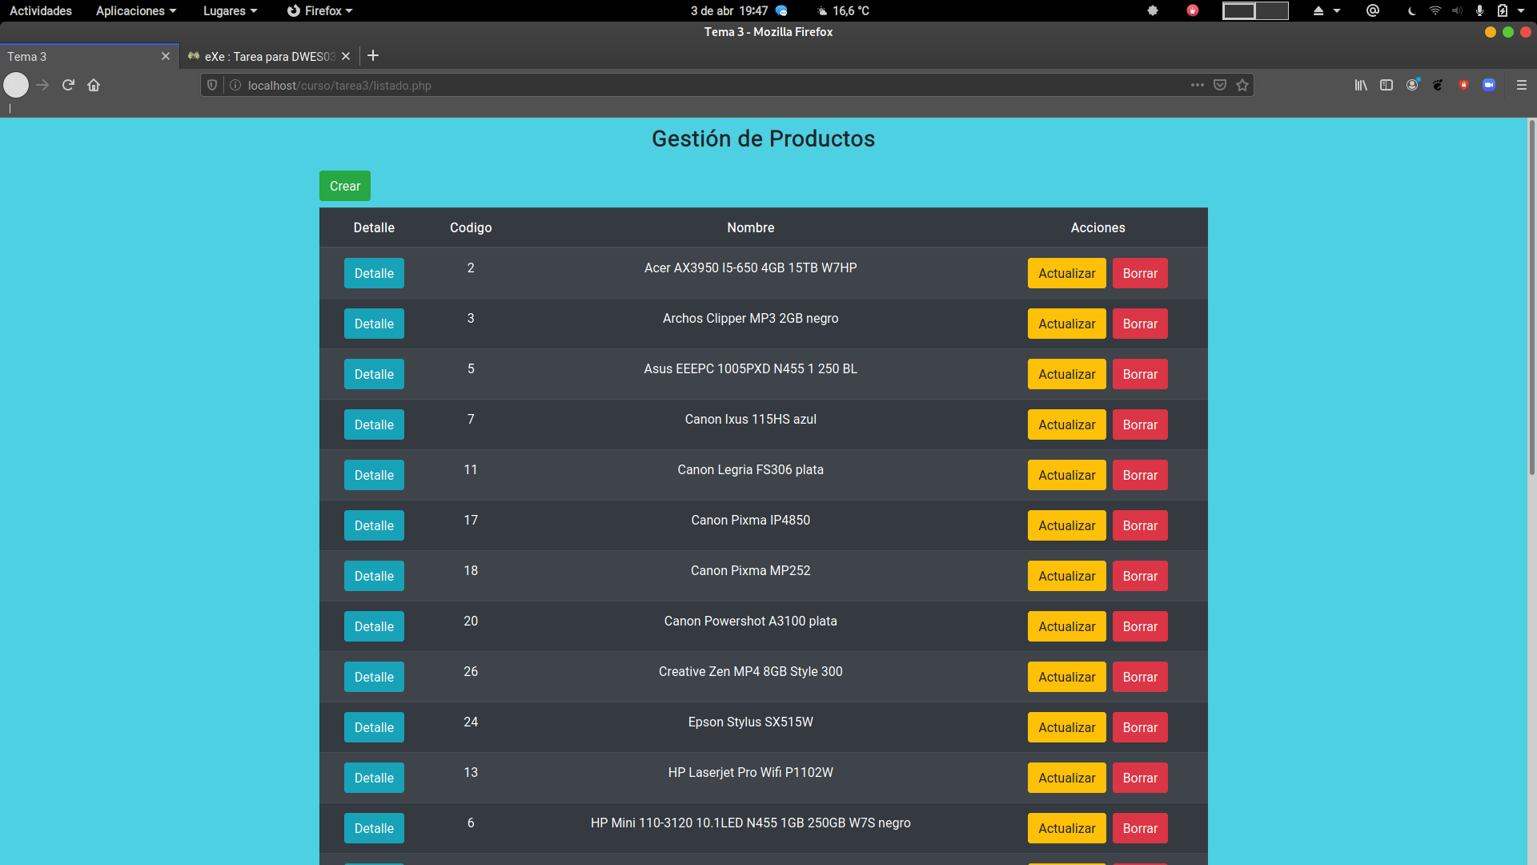
Task: Close the Tema 3 tab
Action: click(x=166, y=56)
